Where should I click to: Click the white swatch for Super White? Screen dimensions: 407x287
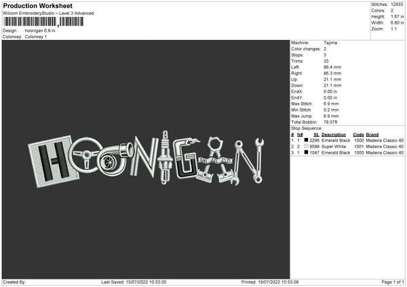point(306,146)
